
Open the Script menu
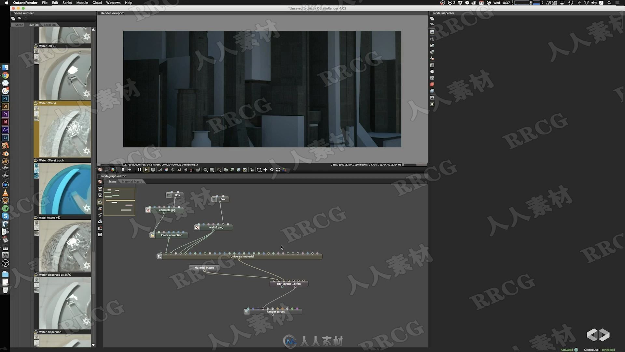point(67,3)
